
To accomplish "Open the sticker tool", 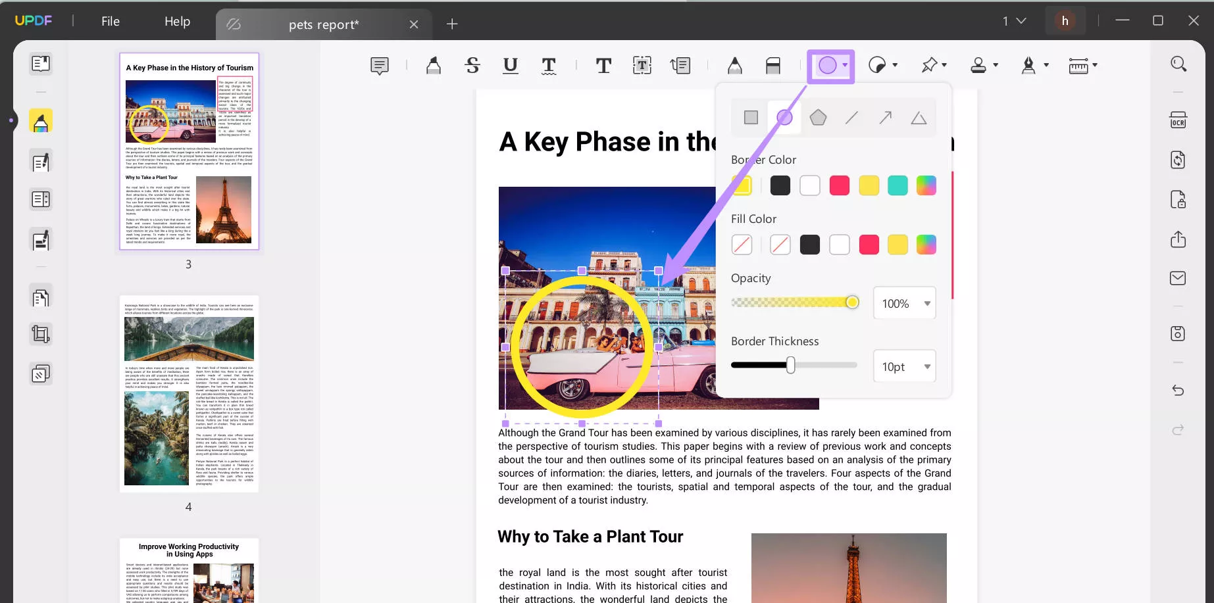I will (x=877, y=64).
